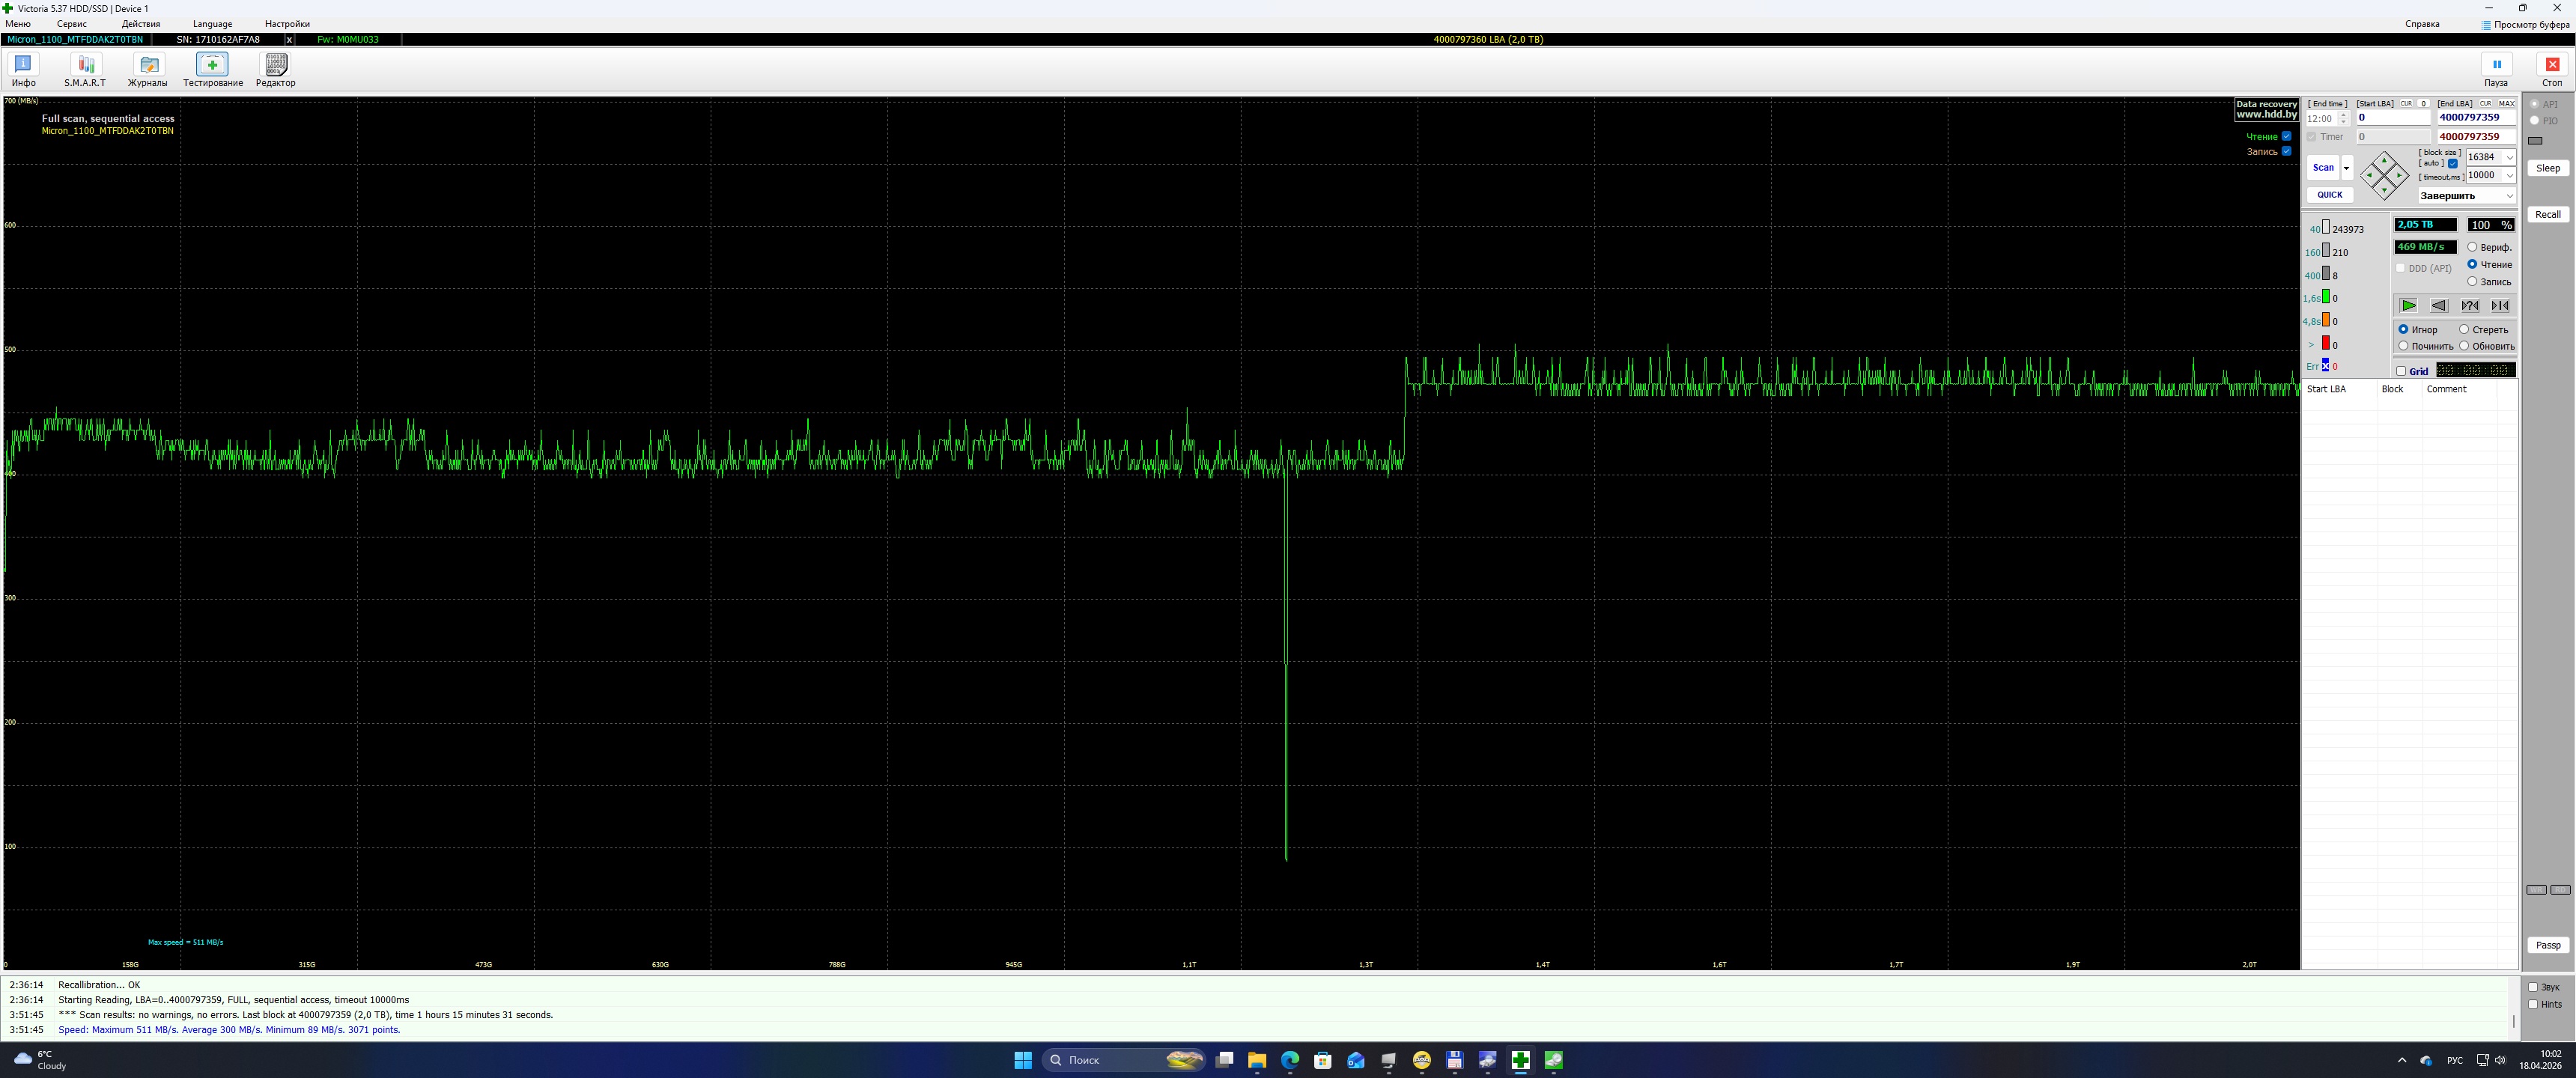Open Task View on taskbar

(x=1224, y=1060)
